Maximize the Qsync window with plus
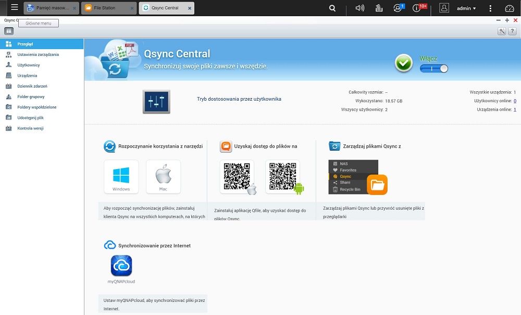Image resolution: width=521 pixels, height=315 pixels. [x=507, y=20]
